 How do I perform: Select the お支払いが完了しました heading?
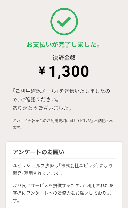pos(63,45)
